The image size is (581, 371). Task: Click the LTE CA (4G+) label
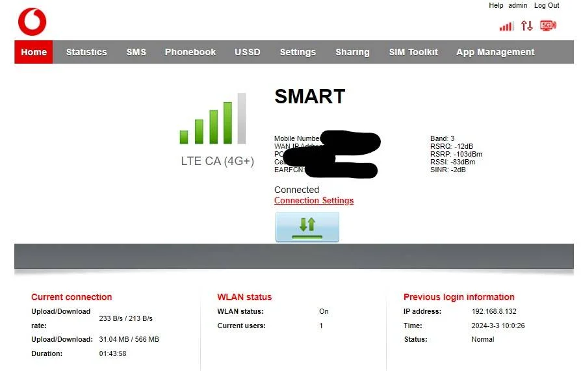click(x=218, y=161)
